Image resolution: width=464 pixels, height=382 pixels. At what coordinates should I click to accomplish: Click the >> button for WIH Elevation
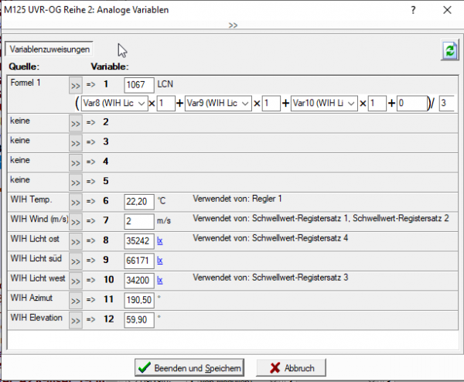point(75,319)
